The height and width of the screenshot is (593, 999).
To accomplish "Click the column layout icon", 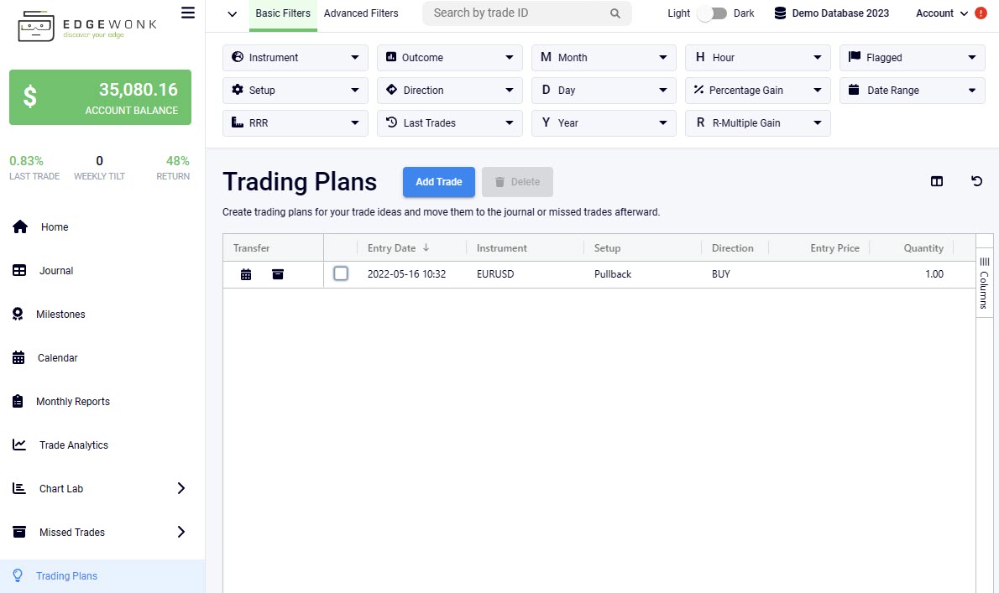I will [937, 181].
